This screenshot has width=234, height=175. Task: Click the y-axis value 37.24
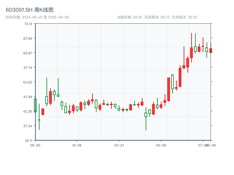click(28, 126)
